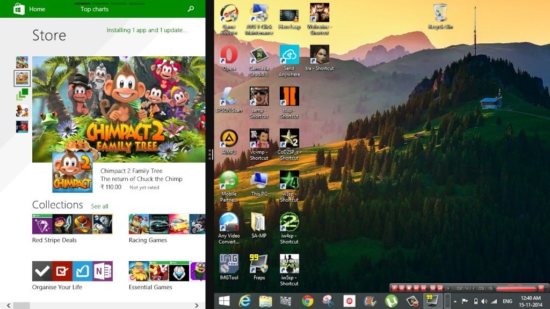Switch to the Fraps taskbar button
The height and width of the screenshot is (309, 550).
coord(432,301)
